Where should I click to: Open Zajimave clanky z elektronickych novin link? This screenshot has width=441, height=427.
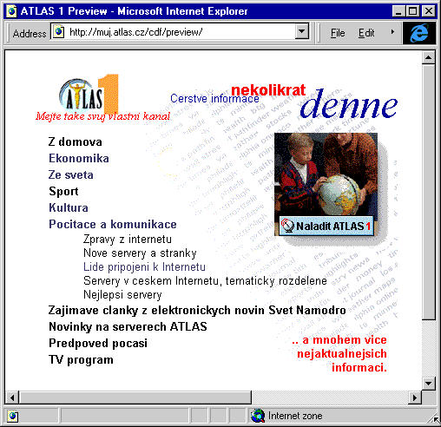tap(197, 311)
